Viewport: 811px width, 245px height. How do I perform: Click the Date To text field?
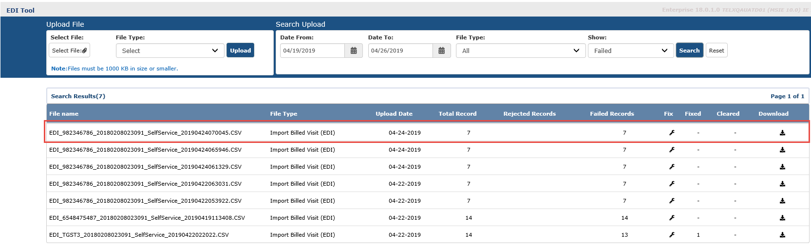click(x=400, y=51)
